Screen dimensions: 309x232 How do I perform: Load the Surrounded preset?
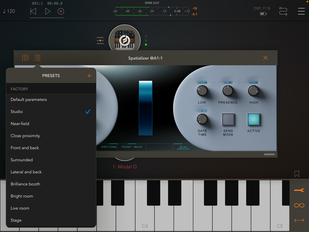[51, 160]
